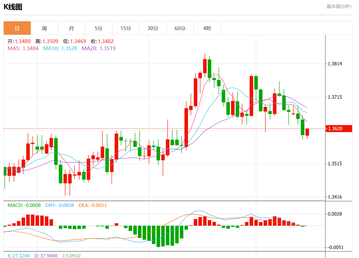Click the red 1.3620 current price tag
Viewport: 359px width, 258px height.
339,129
